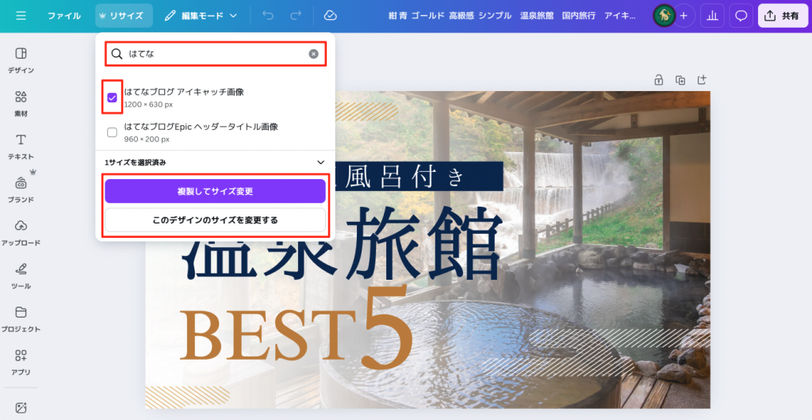Click このデザインのサイズを変更する button
This screenshot has width=812, height=420.
tap(215, 220)
